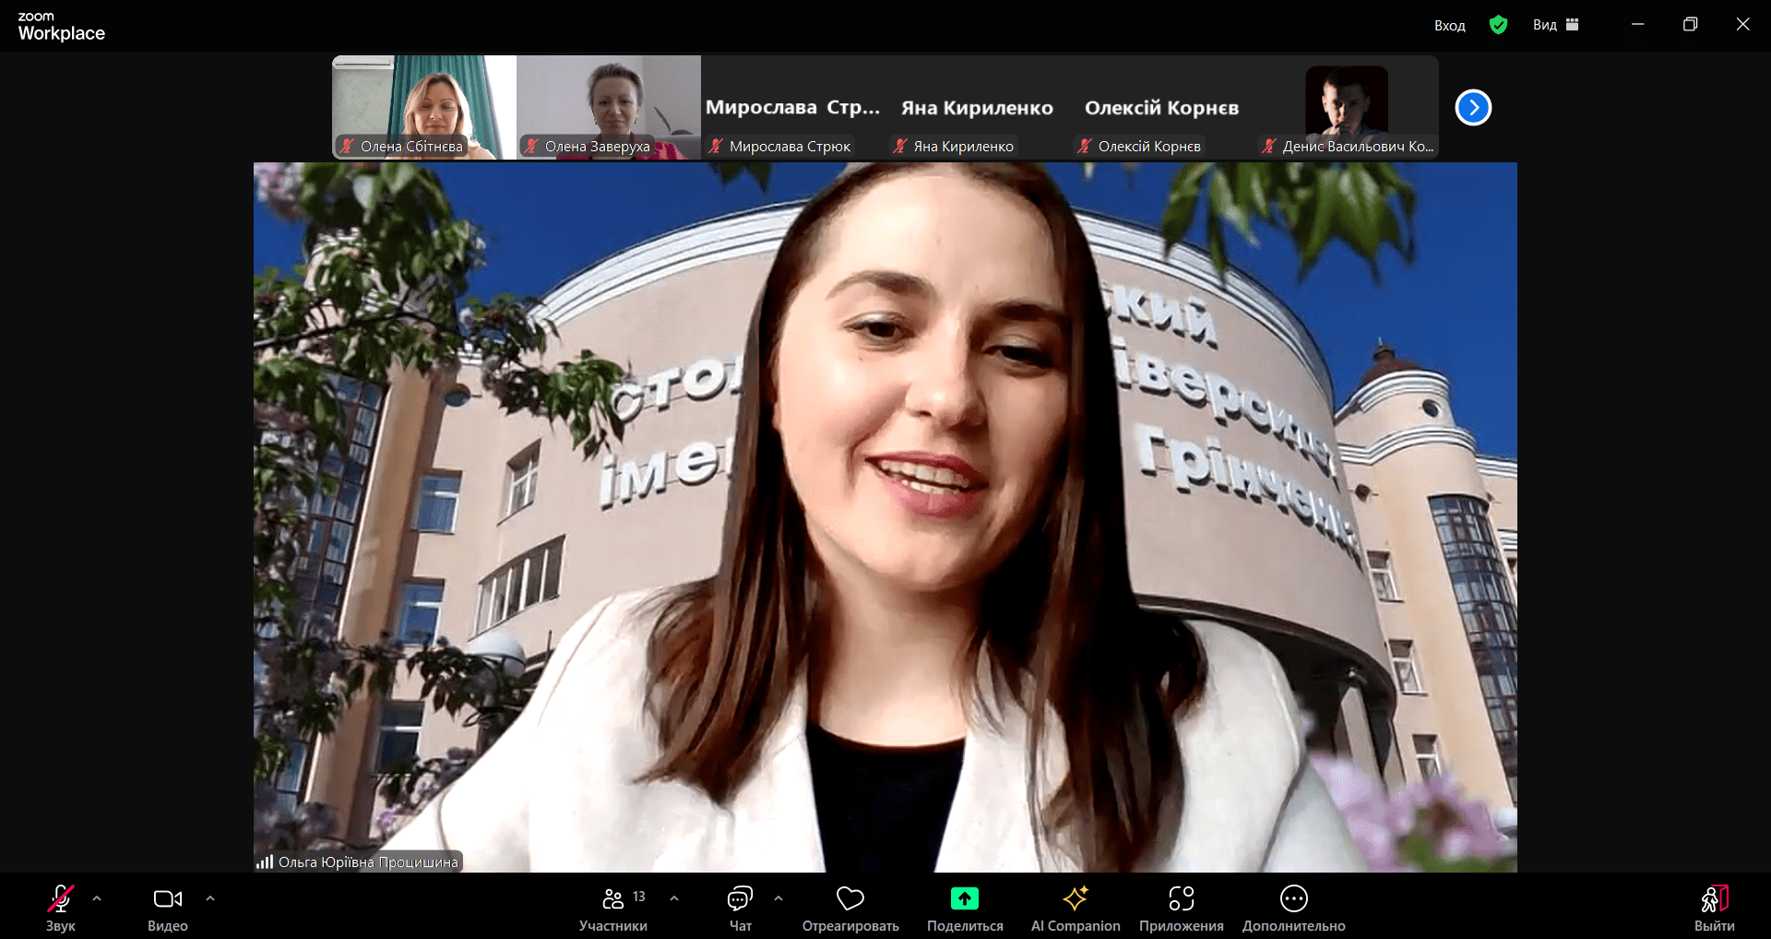Select Олена Сбітнєва video thumbnail

(x=423, y=107)
